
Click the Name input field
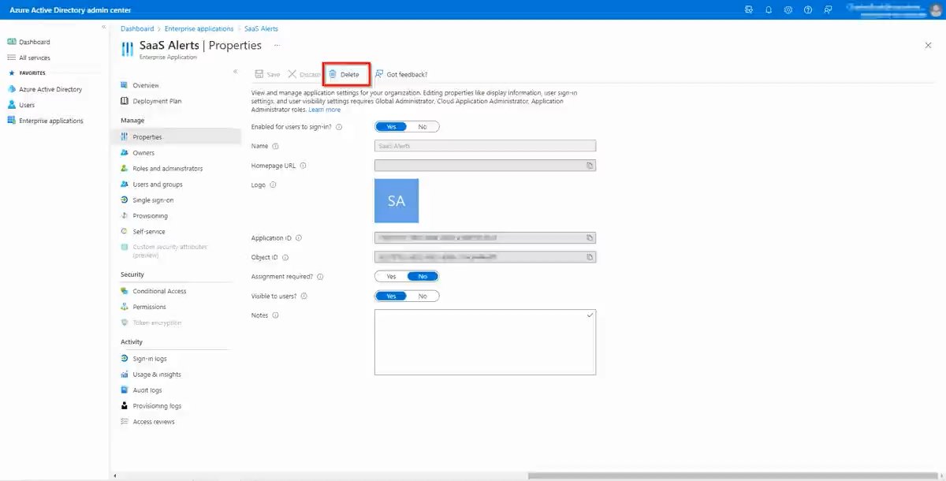click(485, 146)
